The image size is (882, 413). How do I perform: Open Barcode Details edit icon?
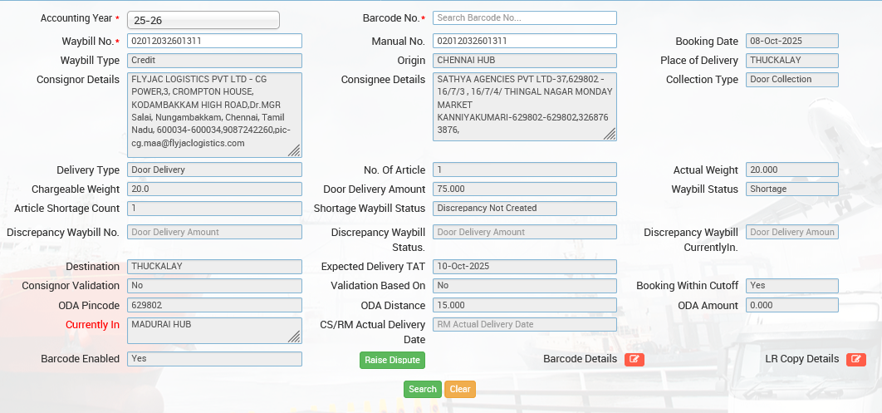tap(634, 359)
